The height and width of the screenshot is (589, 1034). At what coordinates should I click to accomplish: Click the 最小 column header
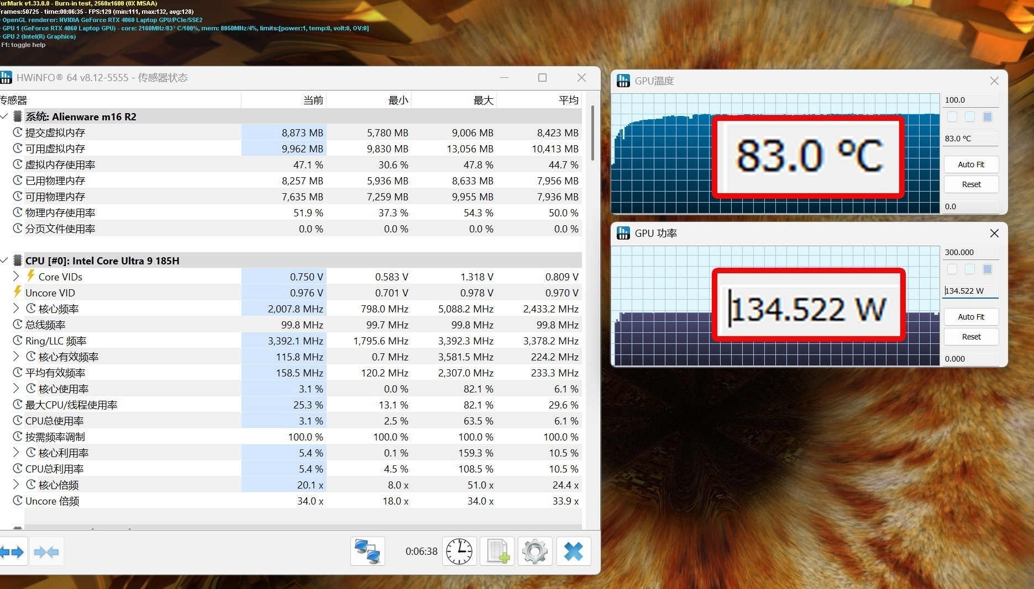(369, 100)
